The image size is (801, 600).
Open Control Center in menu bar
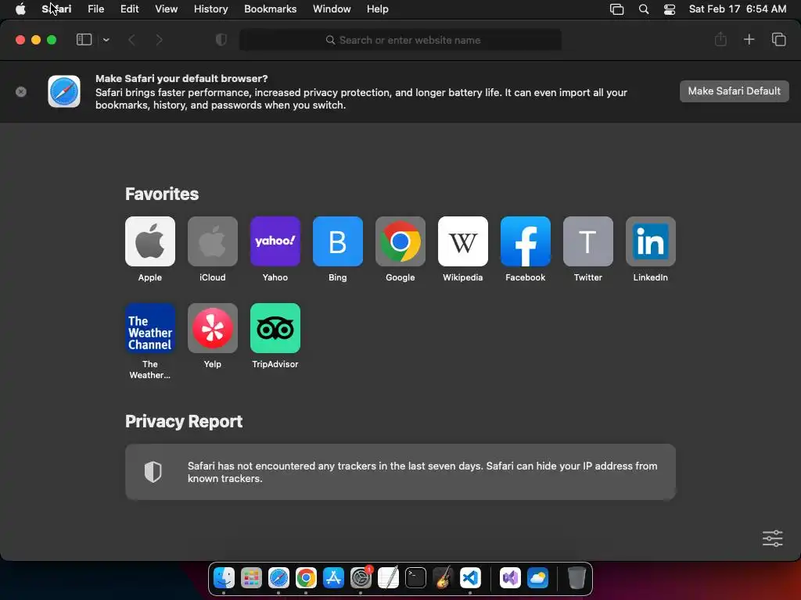(670, 9)
